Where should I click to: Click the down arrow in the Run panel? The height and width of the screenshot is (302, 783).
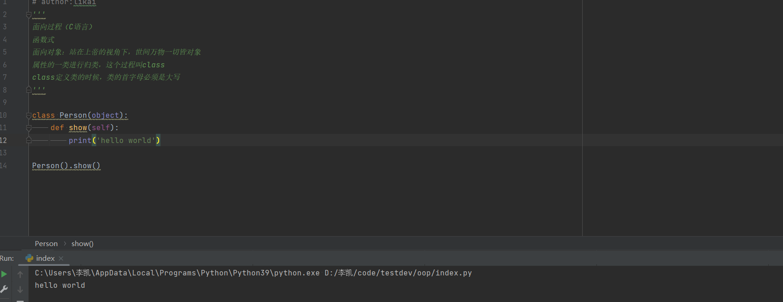(20, 290)
